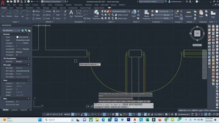The width and height of the screenshot is (219, 123).
Task: Select the Line drawing tool
Action: [3, 14]
